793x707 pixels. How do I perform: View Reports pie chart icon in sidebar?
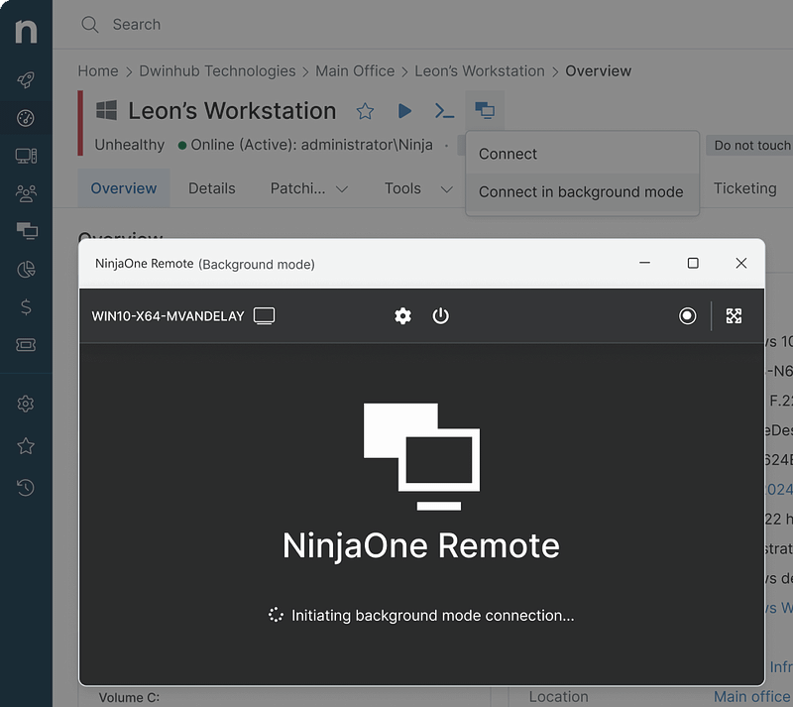(25, 269)
